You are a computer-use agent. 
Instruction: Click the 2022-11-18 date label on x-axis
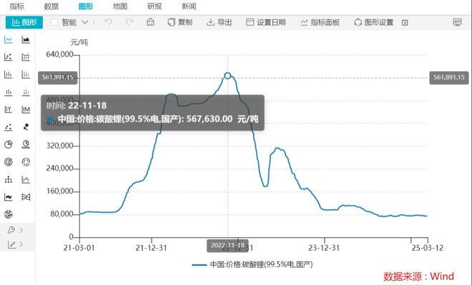[227, 246]
